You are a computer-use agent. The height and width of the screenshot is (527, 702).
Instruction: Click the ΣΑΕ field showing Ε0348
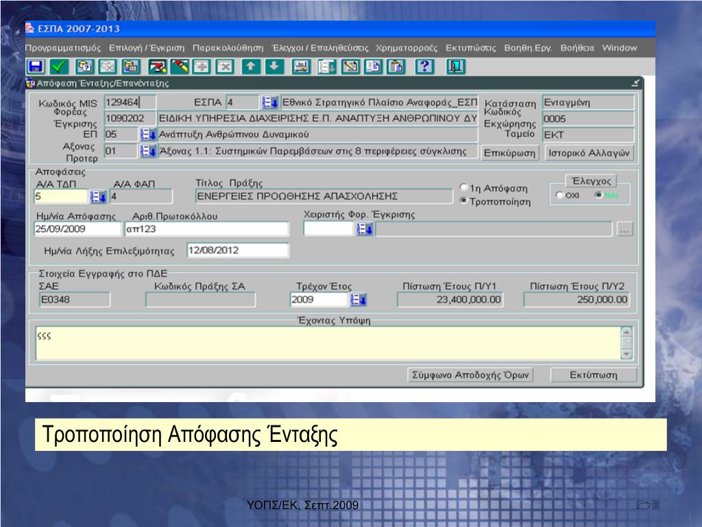(x=74, y=299)
